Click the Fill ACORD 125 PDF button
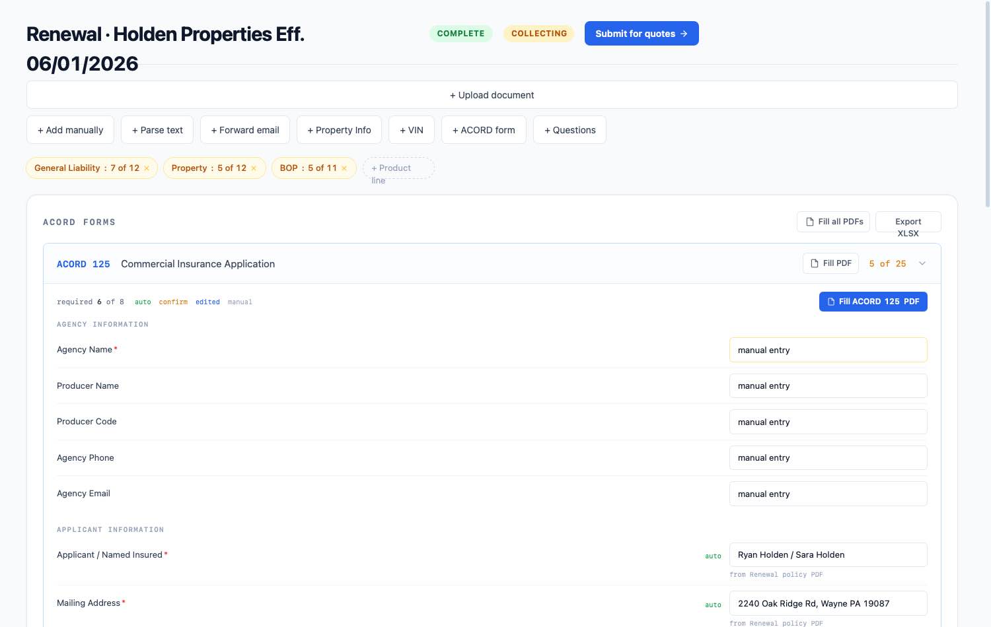 coord(873,302)
